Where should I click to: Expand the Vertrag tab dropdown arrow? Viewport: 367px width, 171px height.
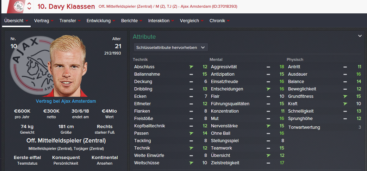coord(52,21)
